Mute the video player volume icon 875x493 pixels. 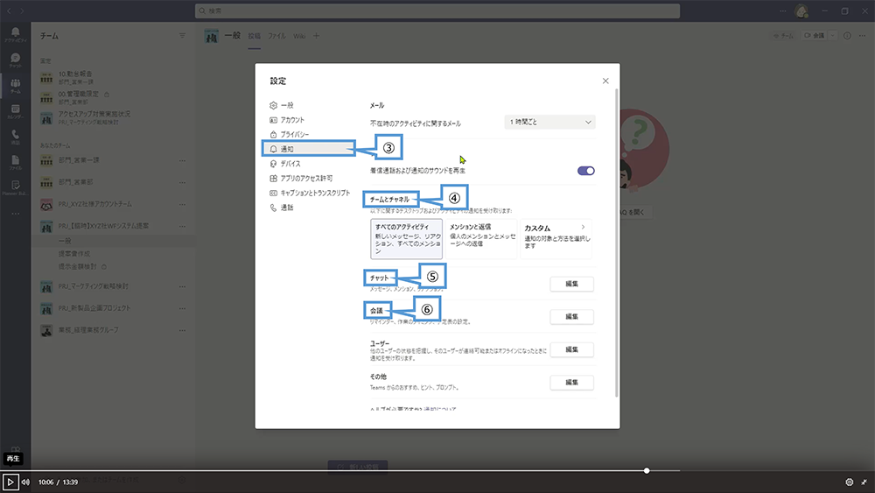click(x=25, y=482)
